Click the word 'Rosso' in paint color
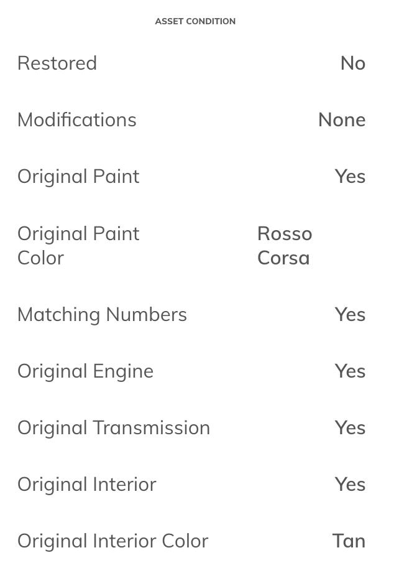 tap(285, 233)
